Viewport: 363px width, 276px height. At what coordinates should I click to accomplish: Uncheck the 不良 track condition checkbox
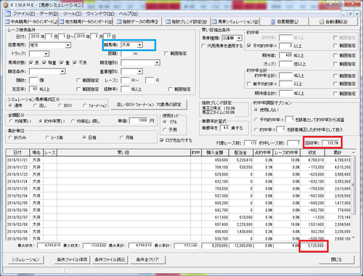(x=75, y=62)
